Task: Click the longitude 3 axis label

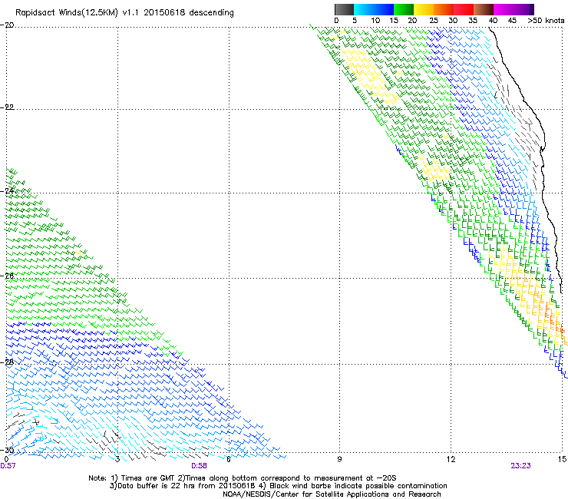Action: [x=117, y=459]
